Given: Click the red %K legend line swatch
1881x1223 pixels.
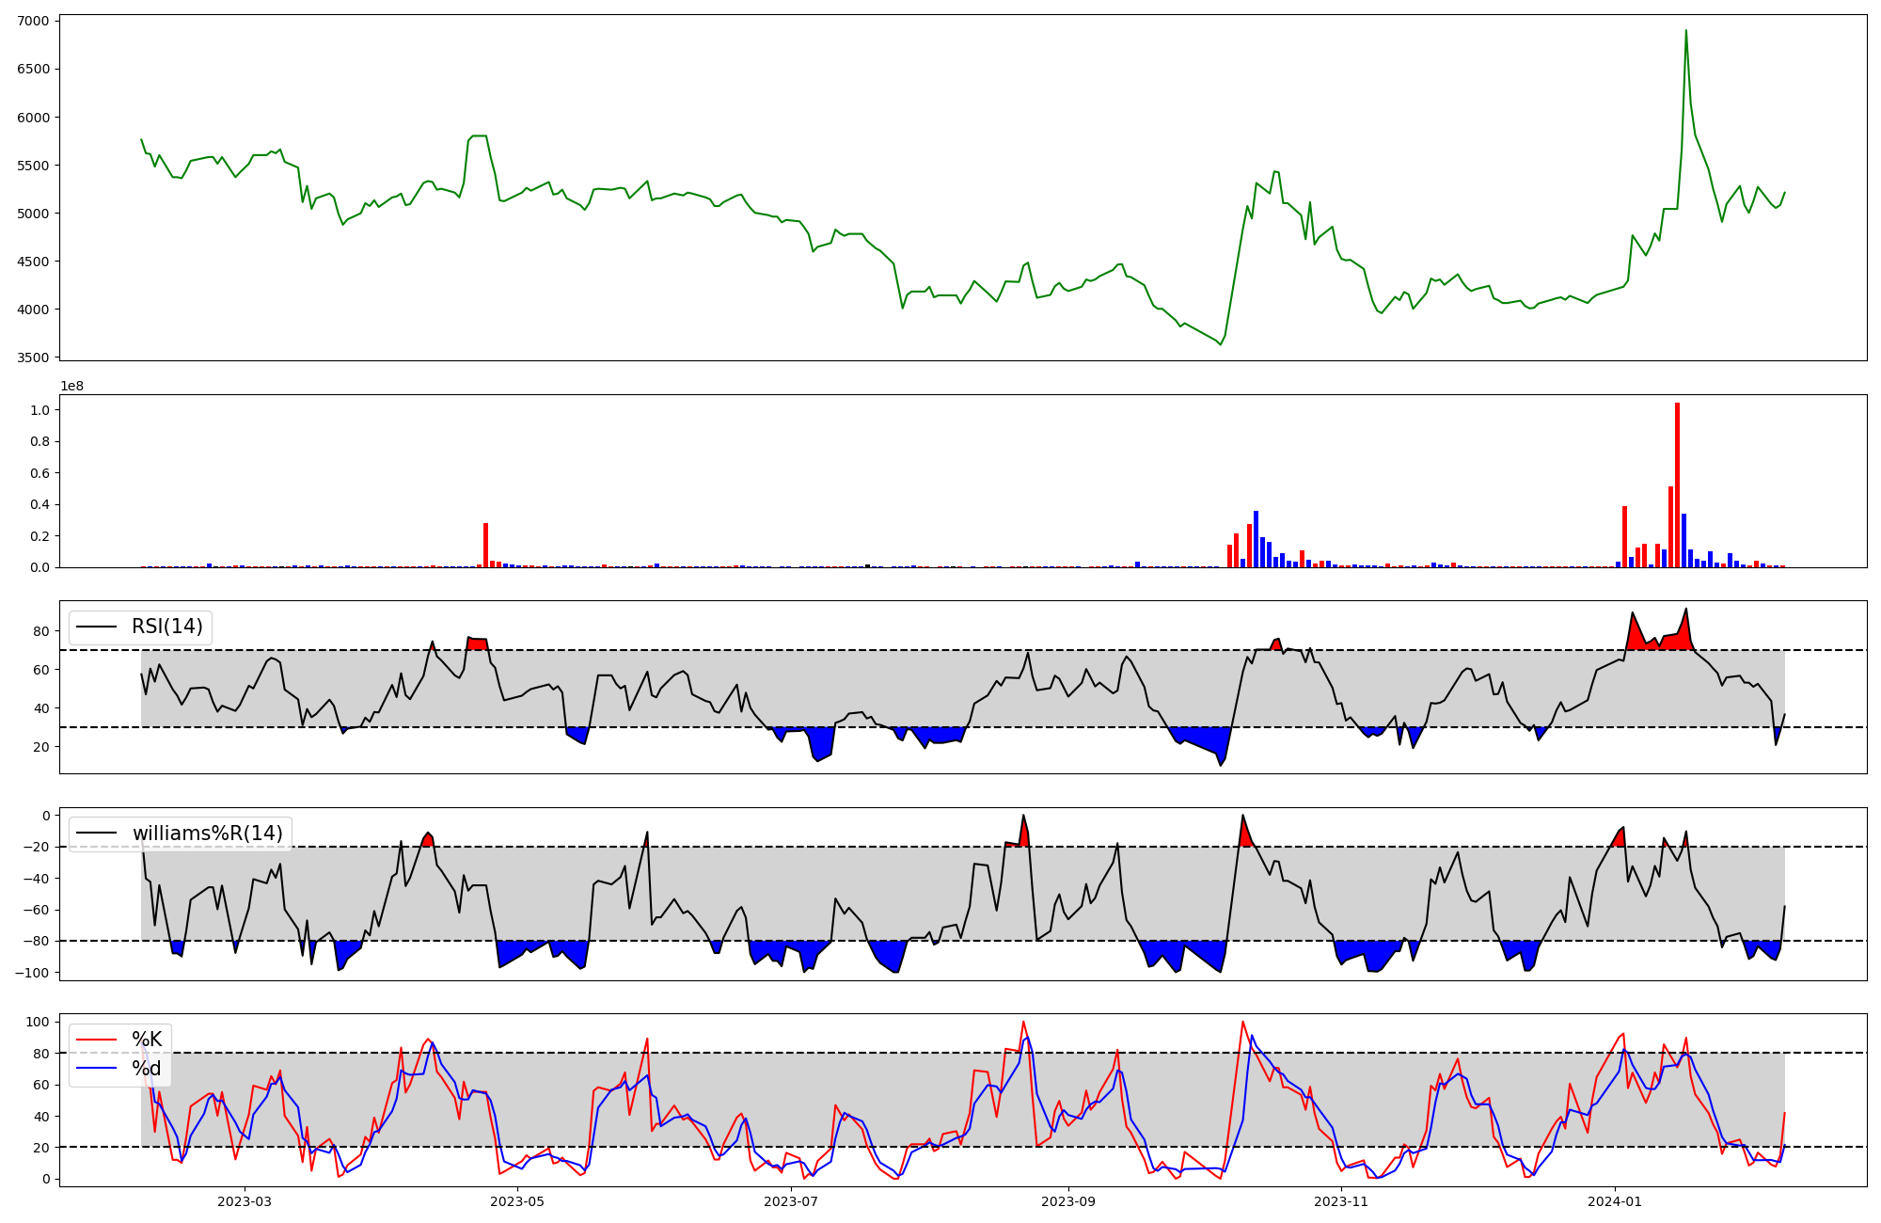Looking at the screenshot, I should (96, 1040).
